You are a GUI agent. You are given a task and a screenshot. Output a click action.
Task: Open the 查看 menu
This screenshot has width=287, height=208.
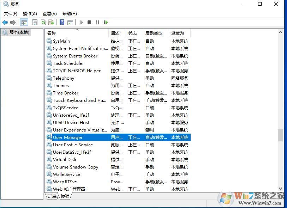pyautogui.click(x=49, y=13)
